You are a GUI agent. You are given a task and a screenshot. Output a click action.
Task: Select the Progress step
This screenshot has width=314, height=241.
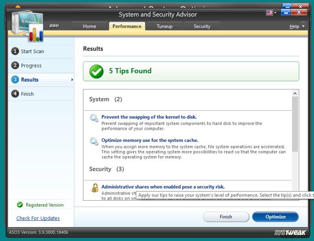point(41,66)
